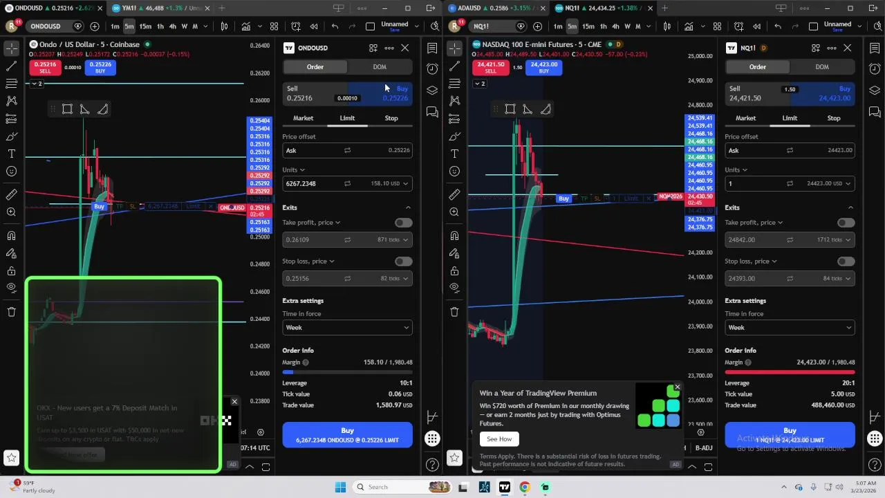Select Market order type in ONDOUSD panel
Screen dimensions: 885x498
[x=303, y=118]
